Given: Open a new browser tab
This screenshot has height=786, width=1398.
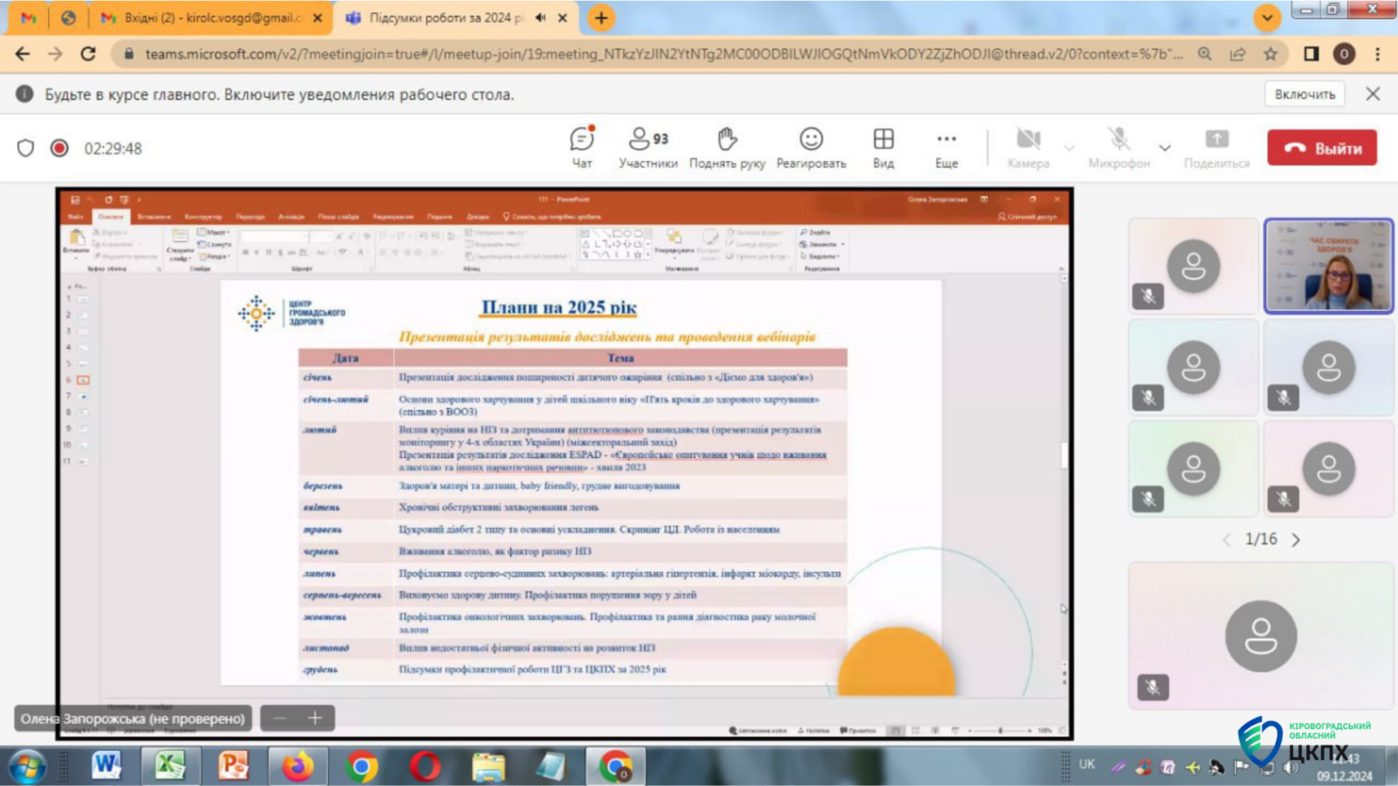Looking at the screenshot, I should (x=601, y=17).
